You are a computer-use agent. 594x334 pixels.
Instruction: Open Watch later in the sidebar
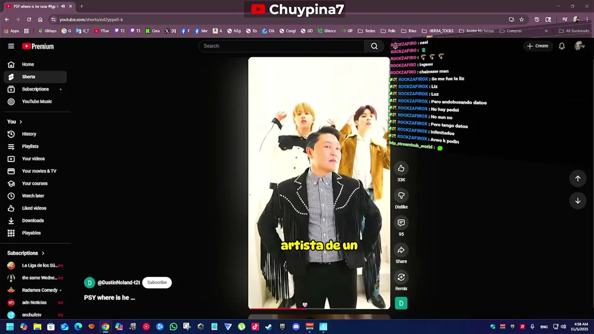point(35,196)
